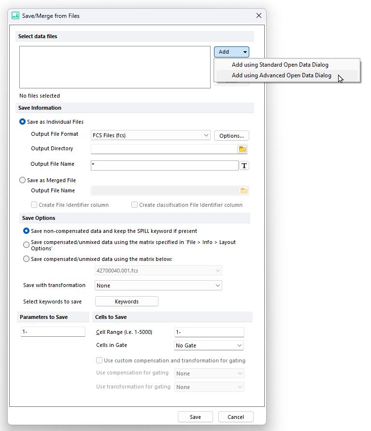
Task: Click the Cancel button
Action: [236, 417]
